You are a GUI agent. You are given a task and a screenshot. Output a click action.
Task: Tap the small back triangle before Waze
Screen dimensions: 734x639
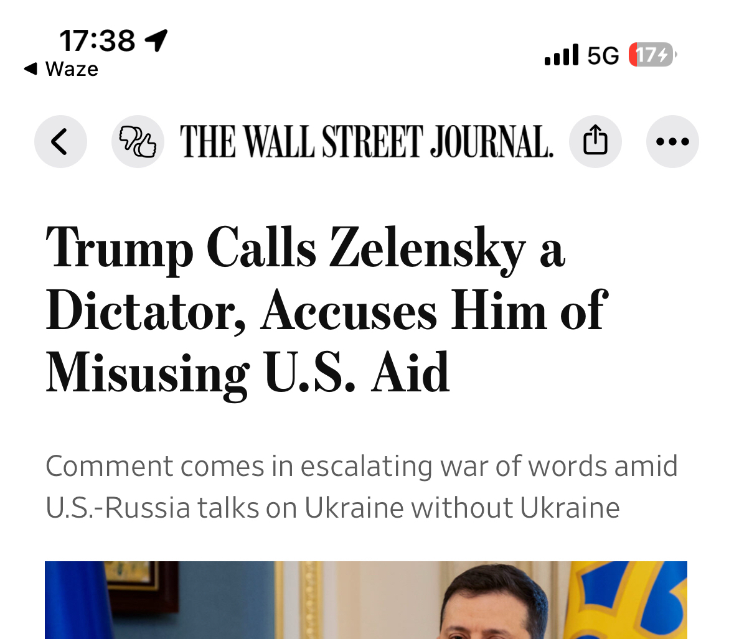tap(31, 68)
